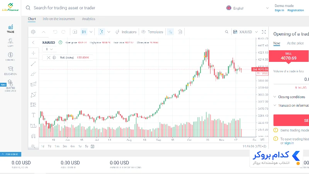Open the Trade section in sidebar
Viewport: 309px width, 174px height.
click(10, 29)
